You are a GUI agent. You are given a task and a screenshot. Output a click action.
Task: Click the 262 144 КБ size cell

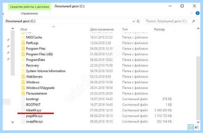pos(164,121)
